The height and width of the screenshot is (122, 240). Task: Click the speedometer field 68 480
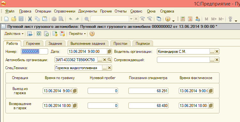[148, 106]
